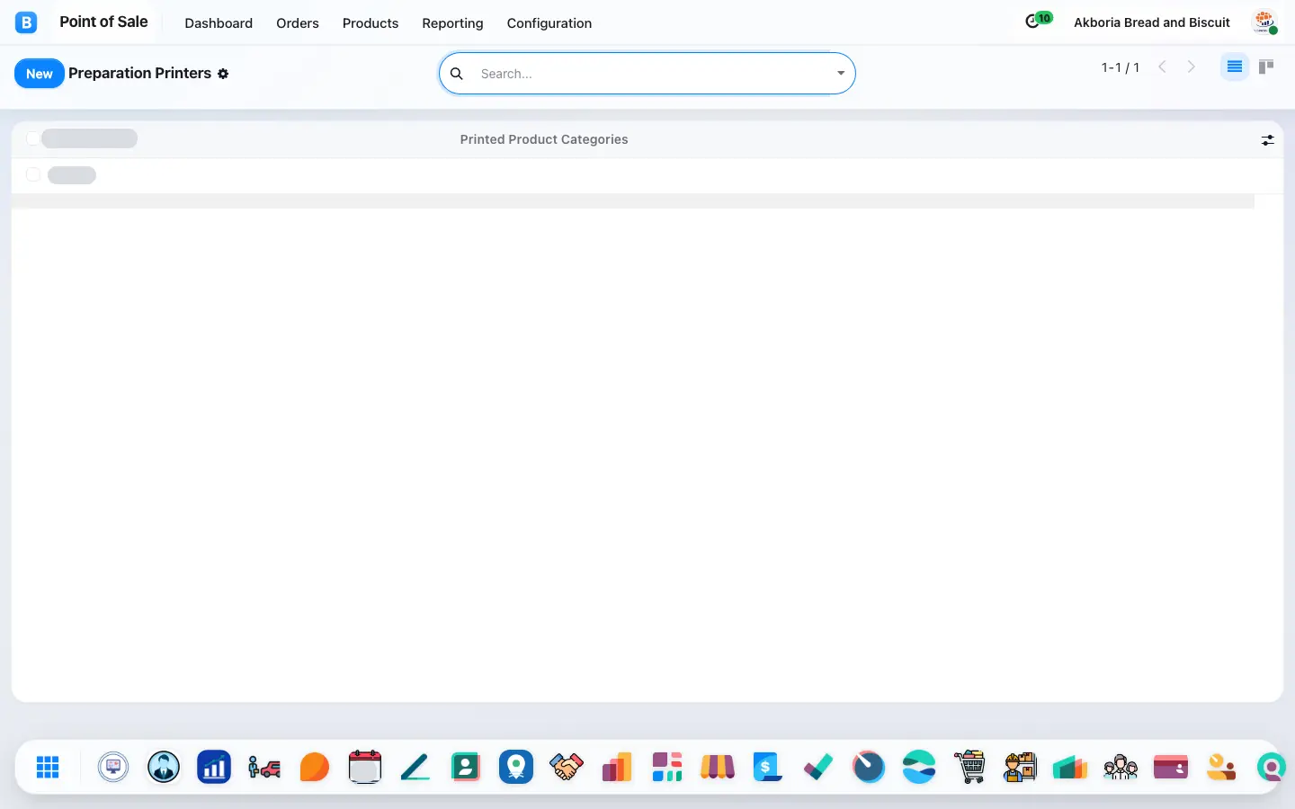Image resolution: width=1295 pixels, height=809 pixels.
Task: Open the Reporting menu
Action: pyautogui.click(x=452, y=23)
